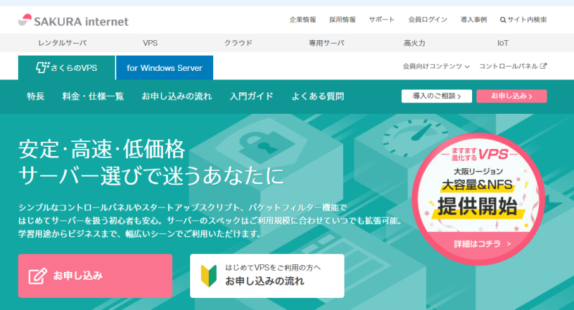Screen dimensions: 574x310
Task: Select VPS in the gray menu
Action: (150, 43)
